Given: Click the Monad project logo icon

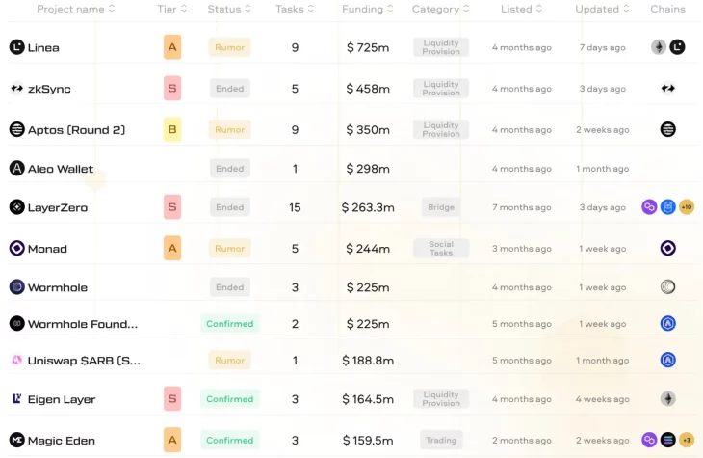Looking at the screenshot, I should coord(16,248).
